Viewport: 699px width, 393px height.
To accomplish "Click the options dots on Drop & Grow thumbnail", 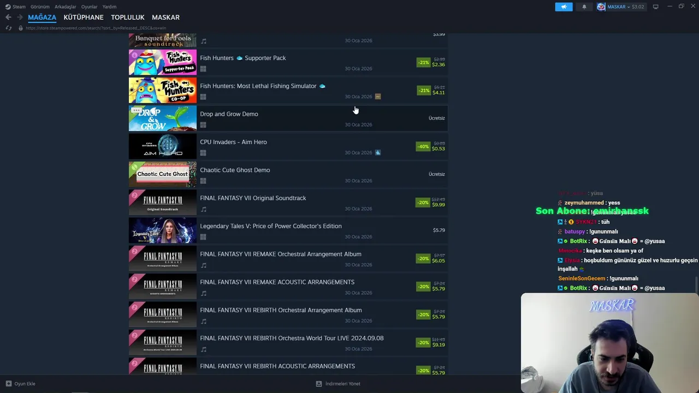I will [x=137, y=110].
